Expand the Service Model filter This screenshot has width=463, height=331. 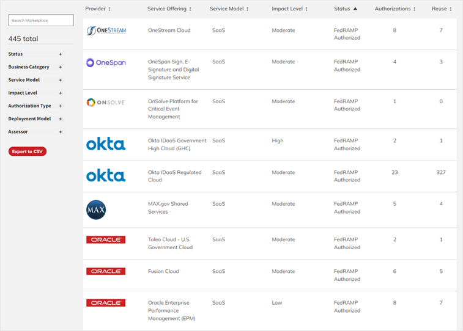(60, 80)
